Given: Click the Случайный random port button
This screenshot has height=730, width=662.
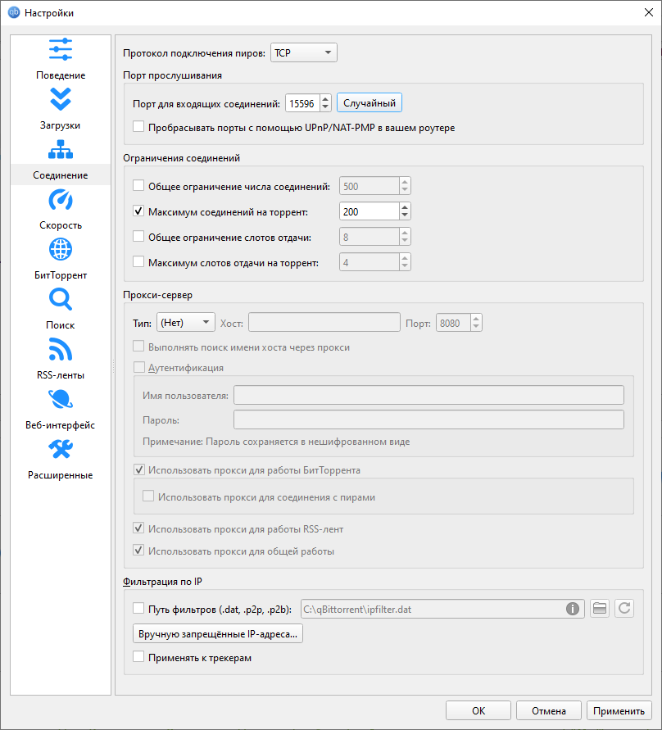Looking at the screenshot, I should (x=370, y=103).
